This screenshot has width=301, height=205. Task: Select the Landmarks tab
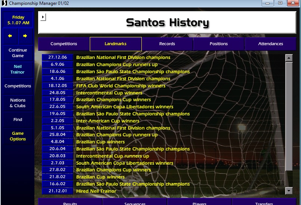[x=116, y=44]
